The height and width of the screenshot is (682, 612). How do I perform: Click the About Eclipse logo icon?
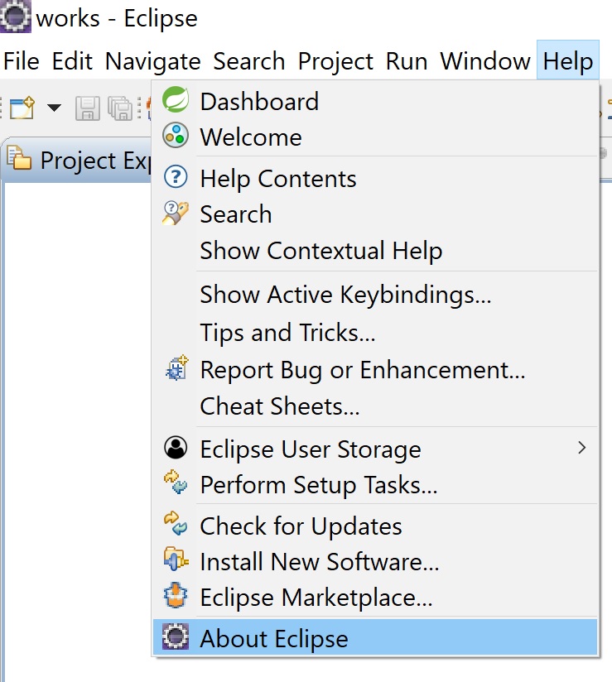pyautogui.click(x=176, y=636)
